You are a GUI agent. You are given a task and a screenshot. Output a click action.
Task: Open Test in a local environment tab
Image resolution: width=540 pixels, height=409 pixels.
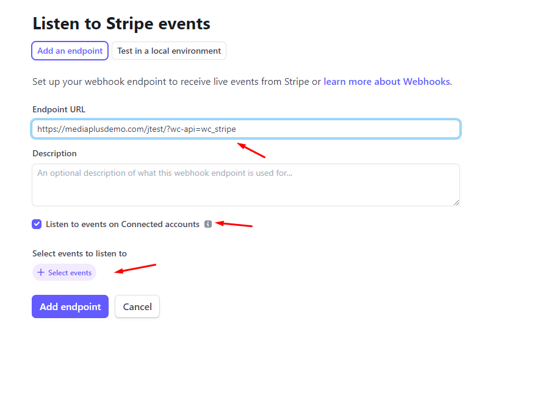[169, 51]
